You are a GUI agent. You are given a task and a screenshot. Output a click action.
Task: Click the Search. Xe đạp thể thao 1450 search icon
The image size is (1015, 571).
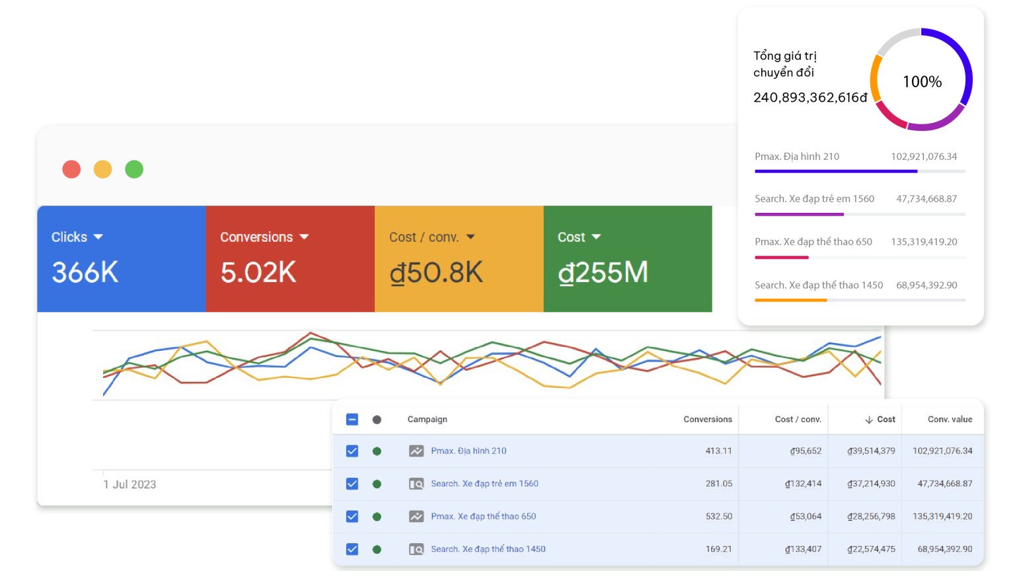click(x=416, y=549)
